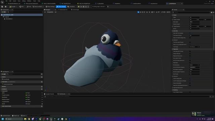The width and height of the screenshot is (215, 121).
Task: Toggle the Replicates checkbox
Action: pyautogui.click(x=190, y=63)
